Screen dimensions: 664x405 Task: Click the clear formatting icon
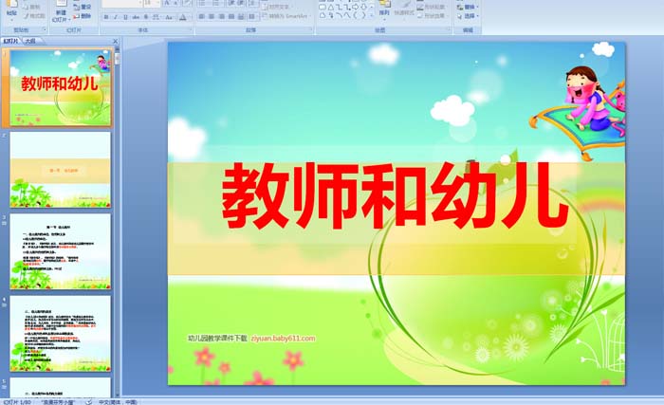coord(187,3)
